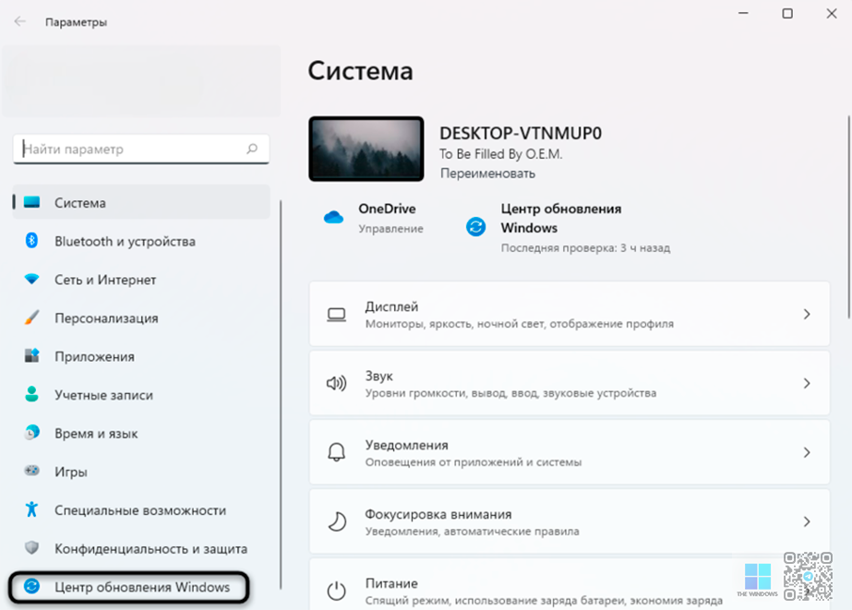Click the System monitor icon in sidebar
Viewport: 852px width, 610px height.
31,203
